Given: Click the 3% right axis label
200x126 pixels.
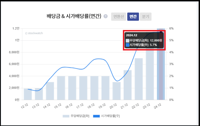Looking at the screenshot, I should [x=171, y=64].
